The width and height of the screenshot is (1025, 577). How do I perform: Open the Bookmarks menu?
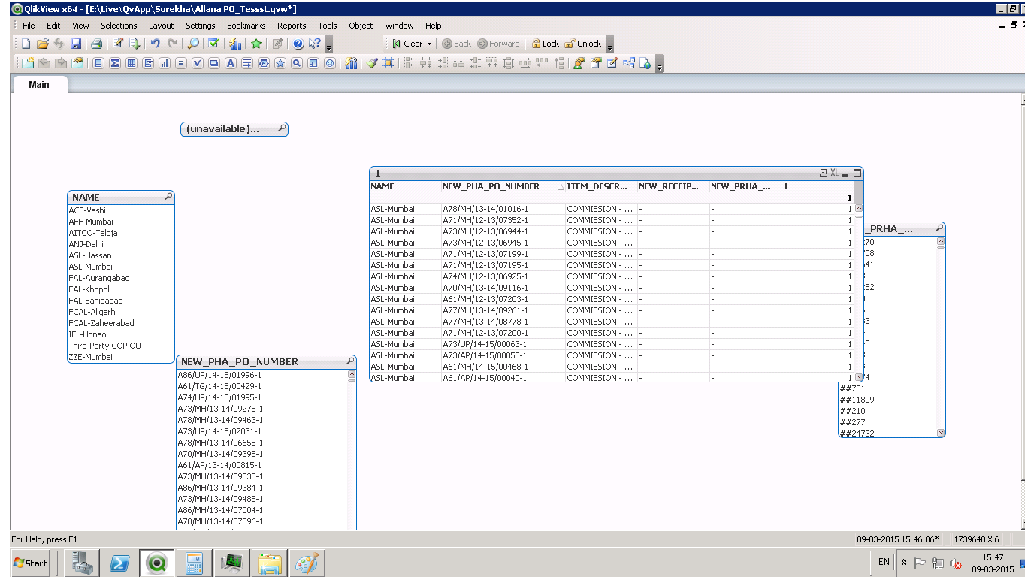point(246,26)
